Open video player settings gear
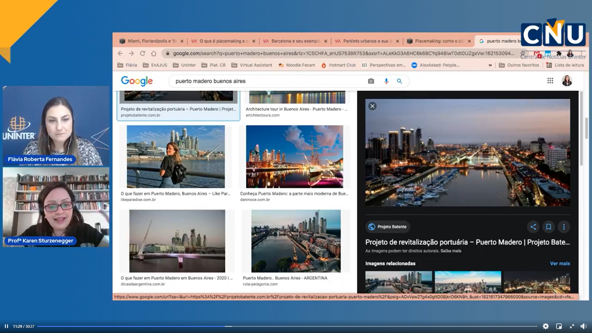592x333 pixels. click(545, 326)
